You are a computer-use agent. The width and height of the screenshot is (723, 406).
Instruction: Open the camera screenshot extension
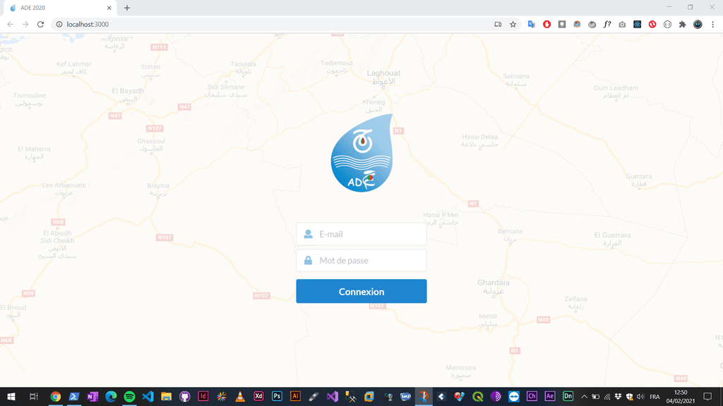click(623, 25)
